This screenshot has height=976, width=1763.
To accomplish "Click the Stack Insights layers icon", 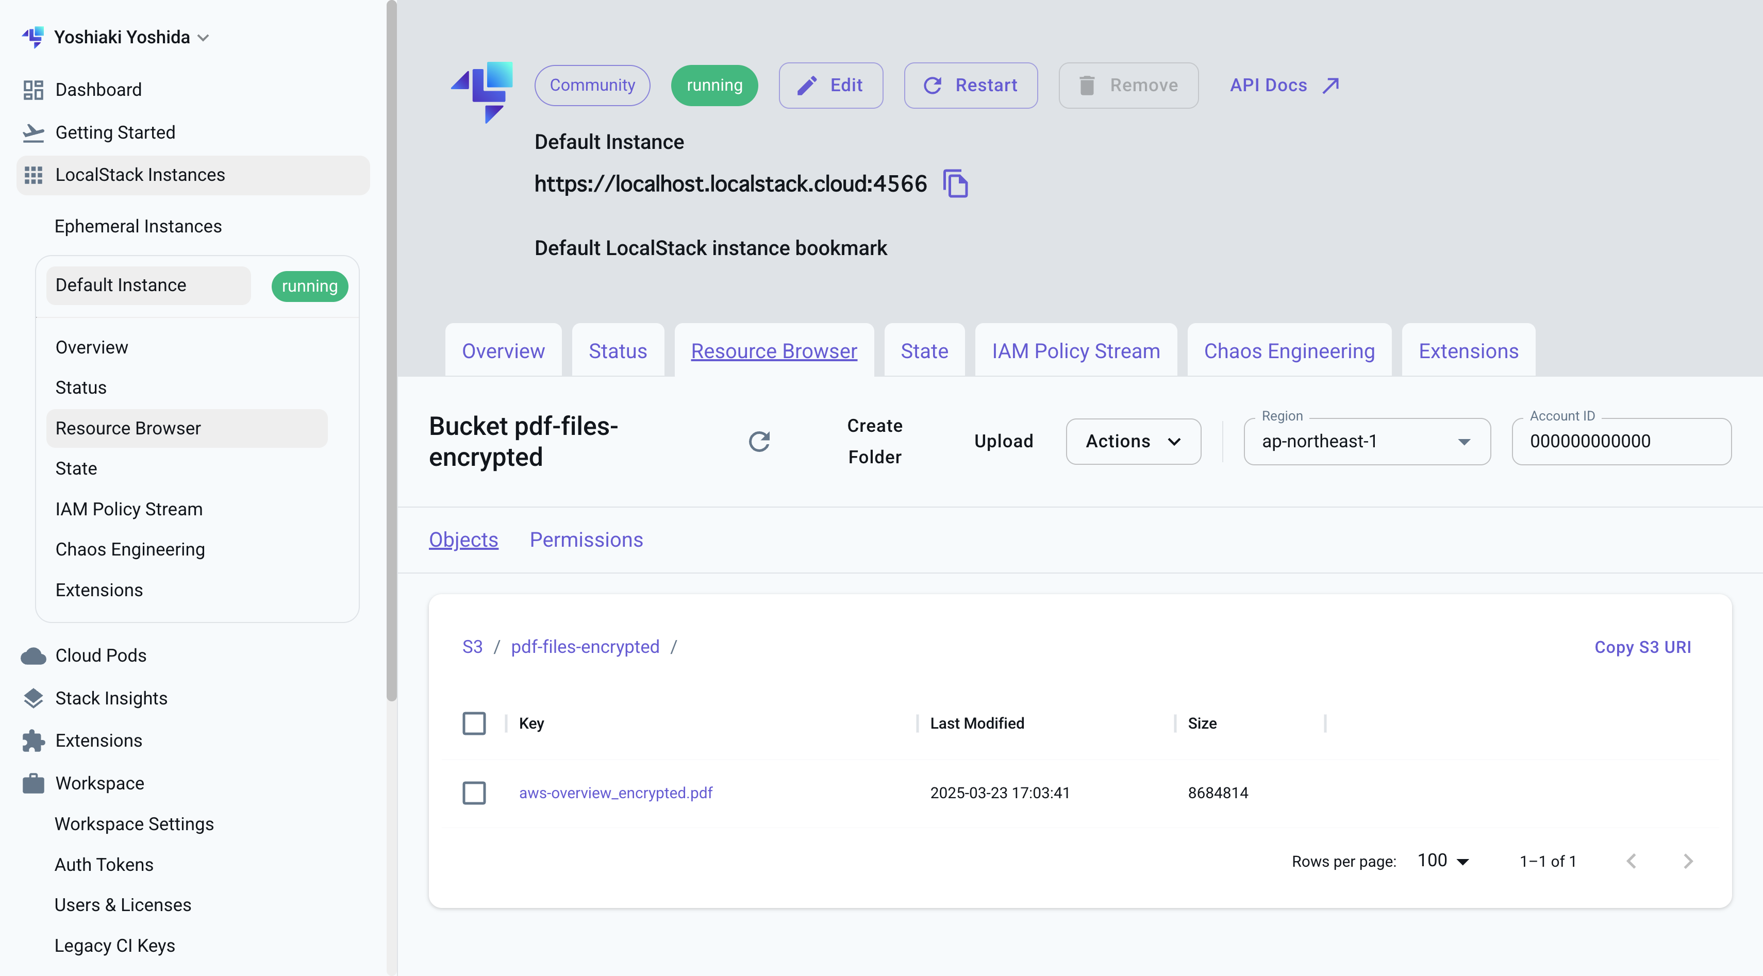I will coord(33,698).
